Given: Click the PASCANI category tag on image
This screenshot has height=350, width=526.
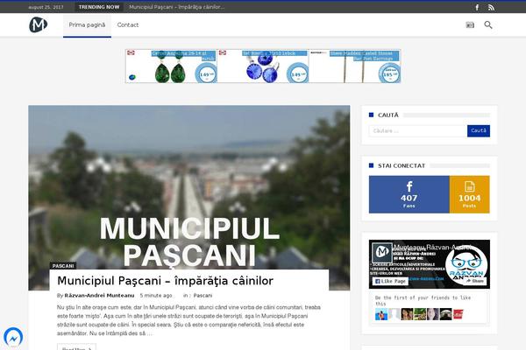Looking at the screenshot, I should coord(63,266).
